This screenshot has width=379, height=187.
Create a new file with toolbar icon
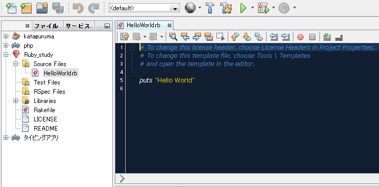tap(11, 8)
